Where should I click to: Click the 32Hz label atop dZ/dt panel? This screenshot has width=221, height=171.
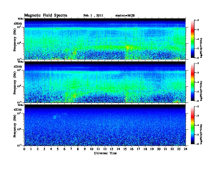pos(20,105)
